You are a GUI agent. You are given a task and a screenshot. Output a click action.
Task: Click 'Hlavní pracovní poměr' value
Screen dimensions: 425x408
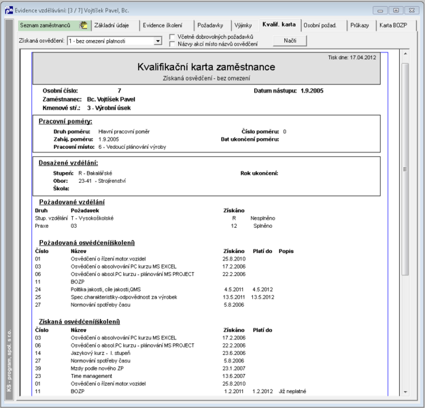(x=124, y=132)
